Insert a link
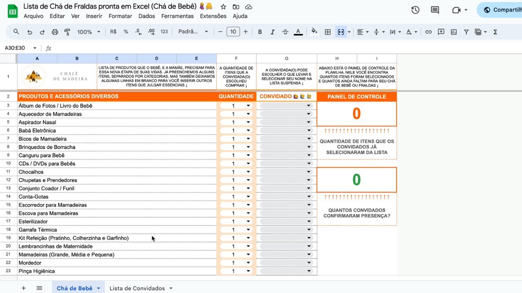Viewport: 522px width, 293px height. 428,32
